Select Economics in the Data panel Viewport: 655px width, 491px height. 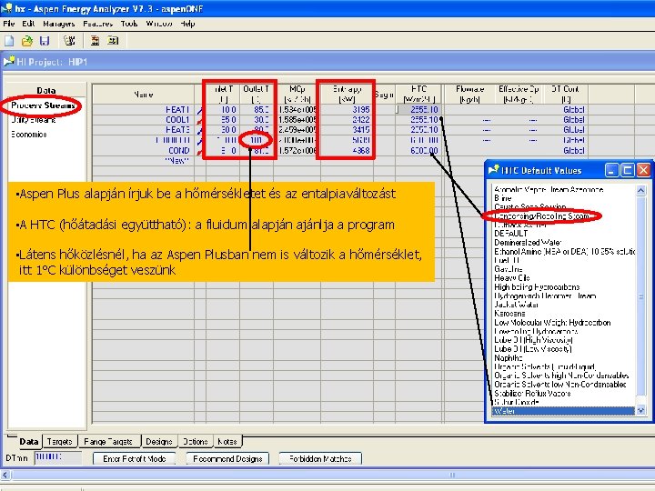click(29, 135)
